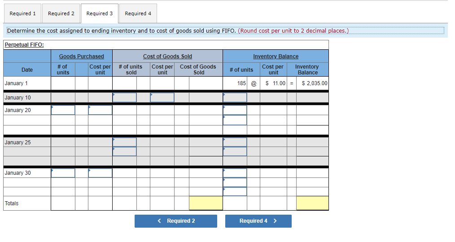Screen dimensions: 455x242
Task: Click the January 30 date label
Action: pos(17,173)
